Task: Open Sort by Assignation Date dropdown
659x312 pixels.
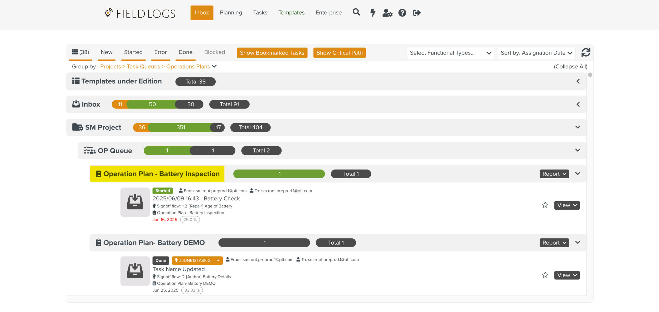Action: click(536, 53)
